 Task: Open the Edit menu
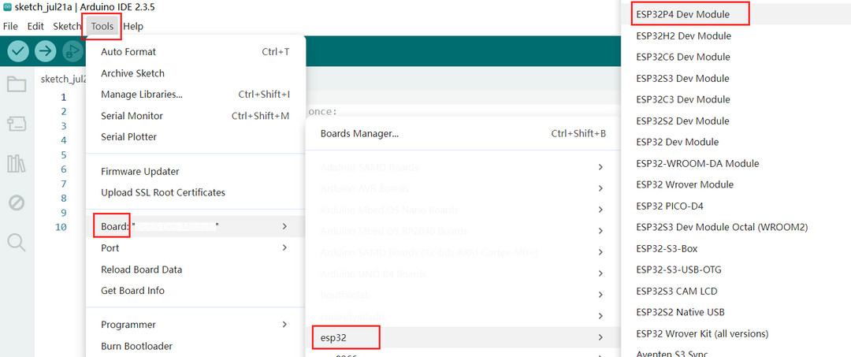click(35, 26)
